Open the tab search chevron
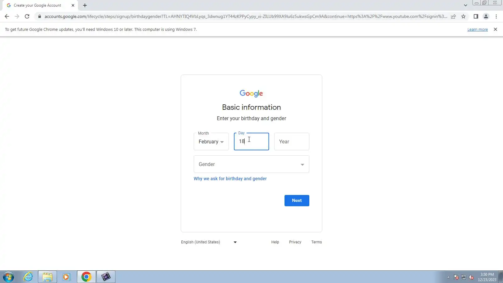 (466, 5)
